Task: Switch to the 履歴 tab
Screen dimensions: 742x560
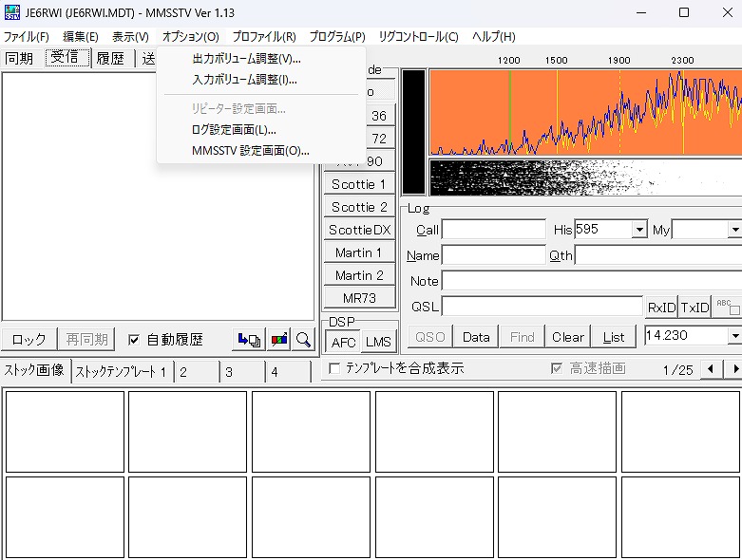Action: (110, 58)
